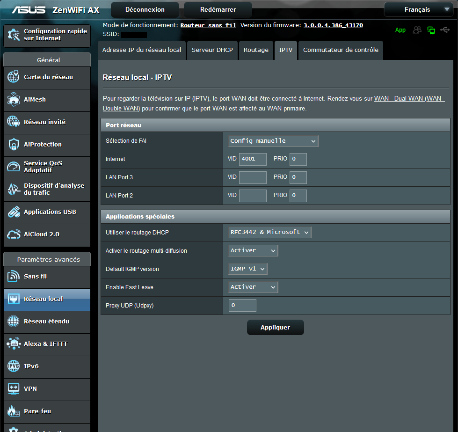Viewport: 458px width, 432px height.
Task: Click the Proxy UDP (Udpxy) input field
Action: (242, 305)
